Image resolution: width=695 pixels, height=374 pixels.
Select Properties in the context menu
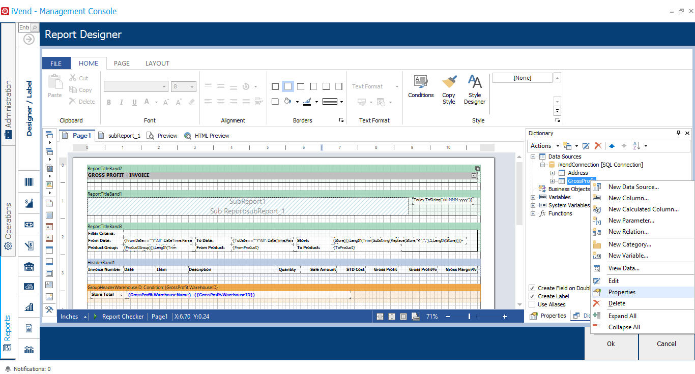(x=643, y=292)
